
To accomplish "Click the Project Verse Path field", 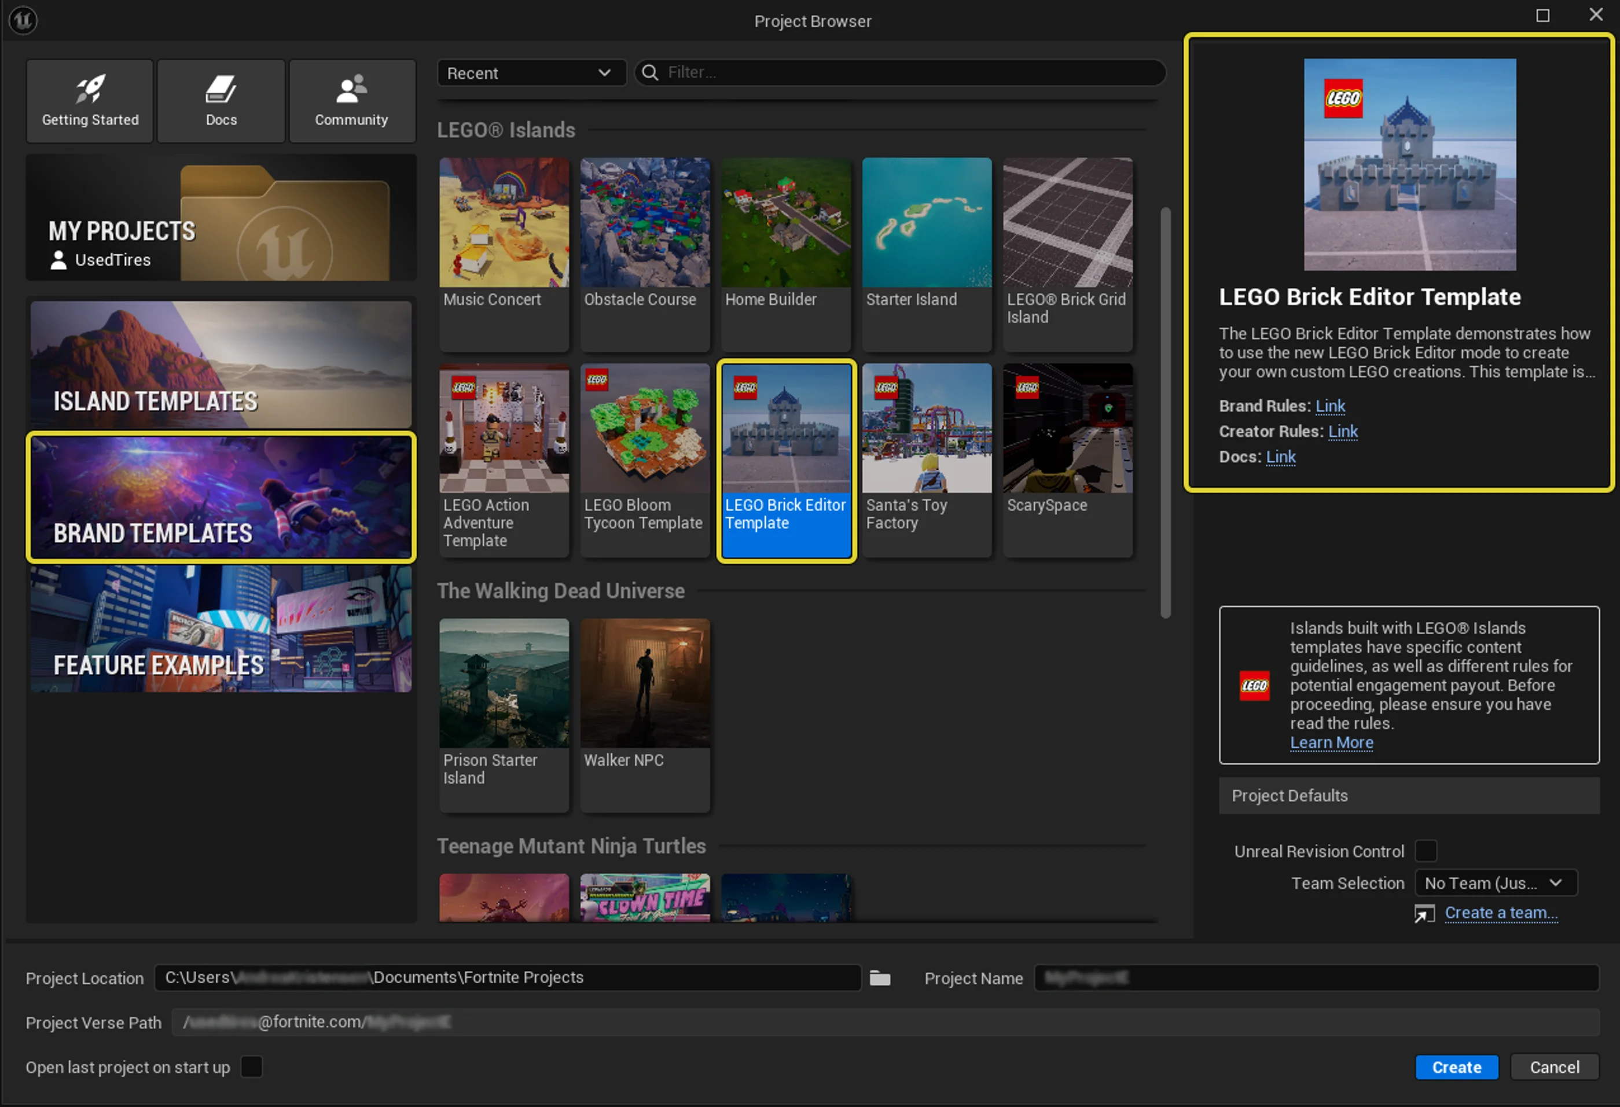I will [x=886, y=1022].
